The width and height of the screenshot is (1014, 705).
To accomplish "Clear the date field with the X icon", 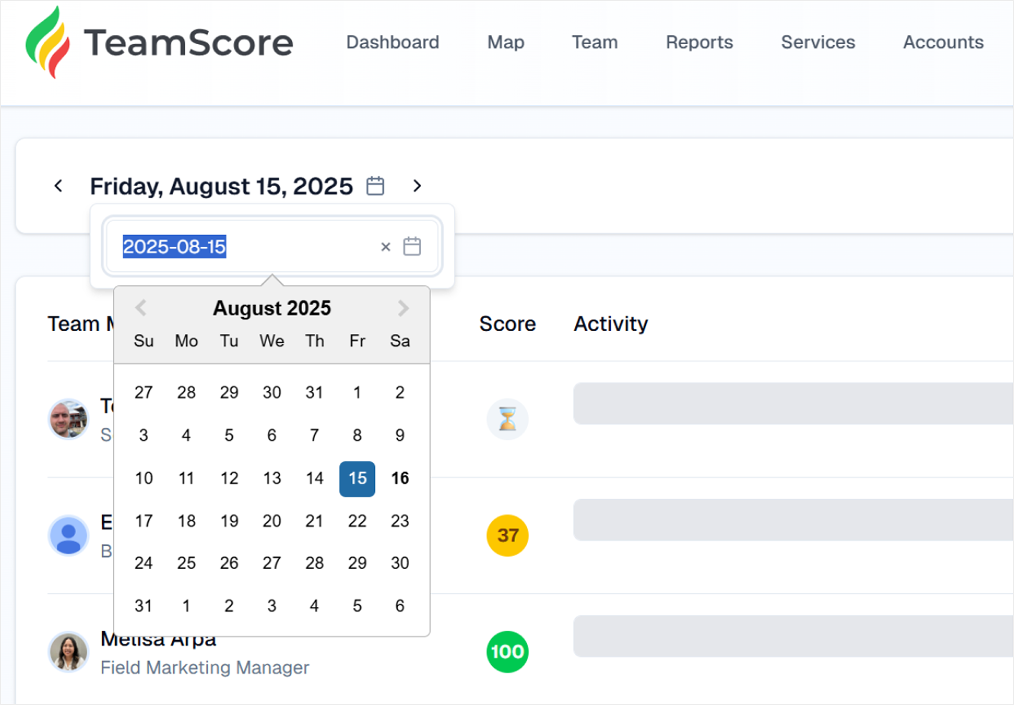I will (386, 247).
